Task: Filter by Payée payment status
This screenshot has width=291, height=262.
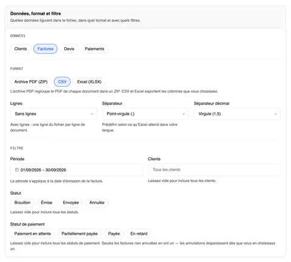Action: pos(114,233)
